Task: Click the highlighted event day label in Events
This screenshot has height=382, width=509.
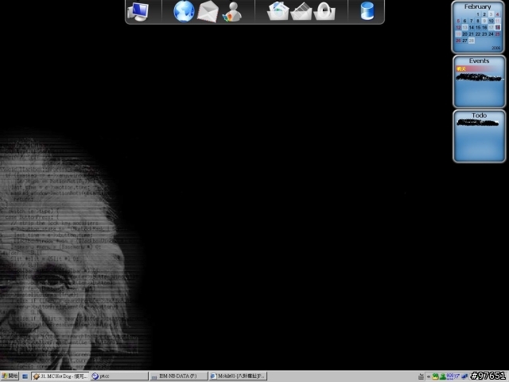Action: tap(461, 69)
